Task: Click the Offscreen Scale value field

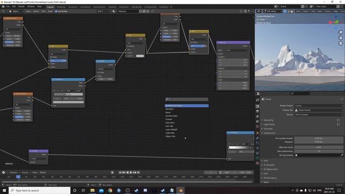Action: (x=319, y=147)
